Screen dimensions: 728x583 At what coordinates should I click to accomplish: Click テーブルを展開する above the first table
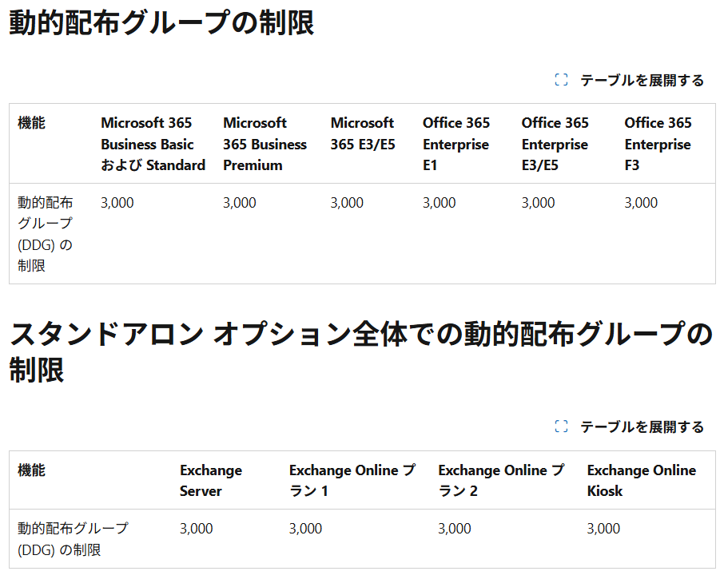(642, 81)
